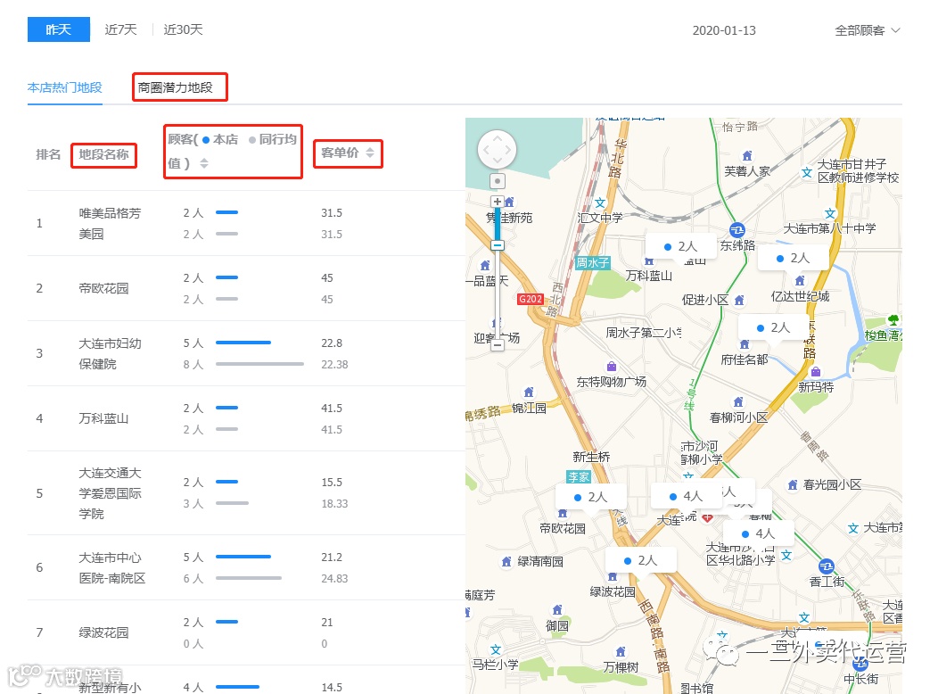Click the 2人 marker above 万科蓝山
938x694 pixels.
click(x=681, y=246)
